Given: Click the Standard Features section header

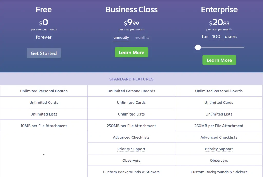Looking at the screenshot, I should [x=131, y=79].
